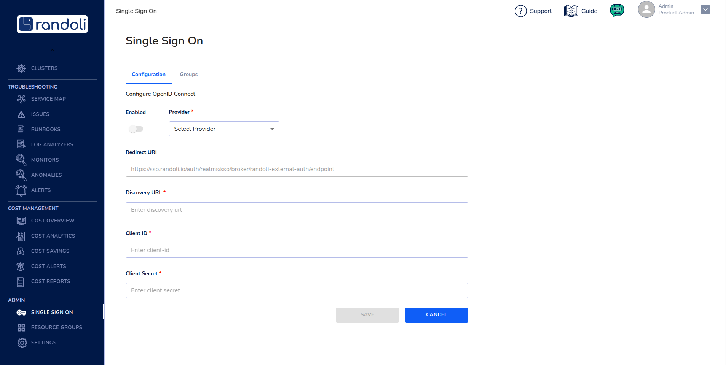Select the Configuration tab
Screen dimensions: 726x365
(148, 74)
